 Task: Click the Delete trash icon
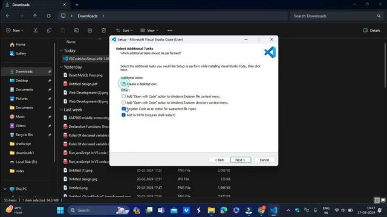(103, 31)
